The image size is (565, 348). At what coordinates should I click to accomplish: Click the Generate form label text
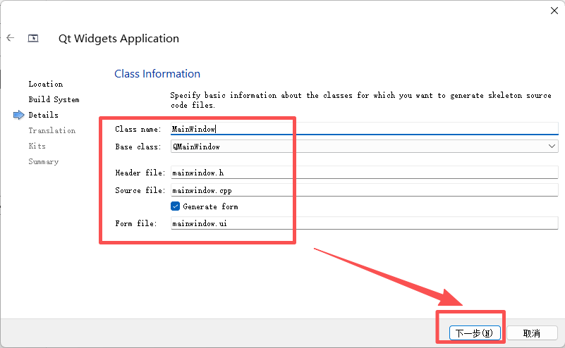210,206
